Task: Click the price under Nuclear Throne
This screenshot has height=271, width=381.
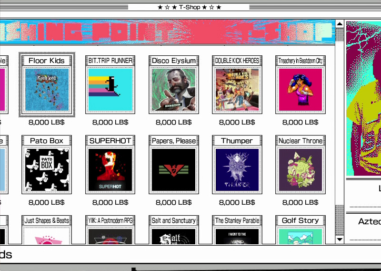Action: [301, 202]
